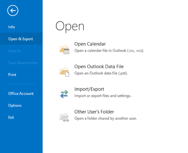This screenshot has width=188, height=153.
Task: Choose the Open Outlook Data File title
Action: pos(99,66)
